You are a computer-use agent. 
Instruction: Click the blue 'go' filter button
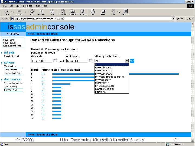(x=132, y=61)
